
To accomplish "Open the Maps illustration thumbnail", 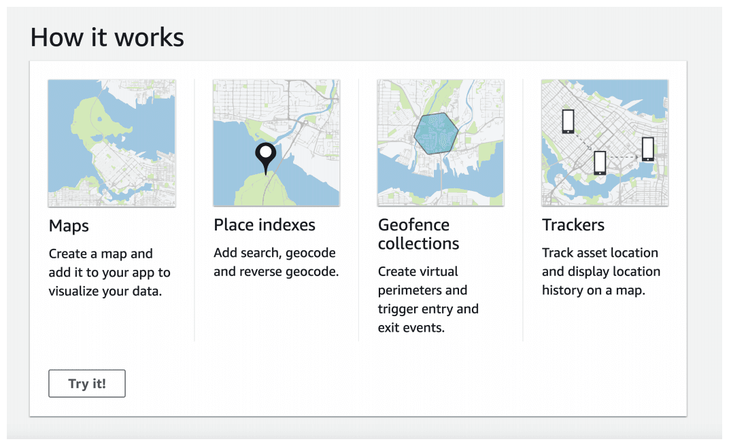I will click(112, 143).
